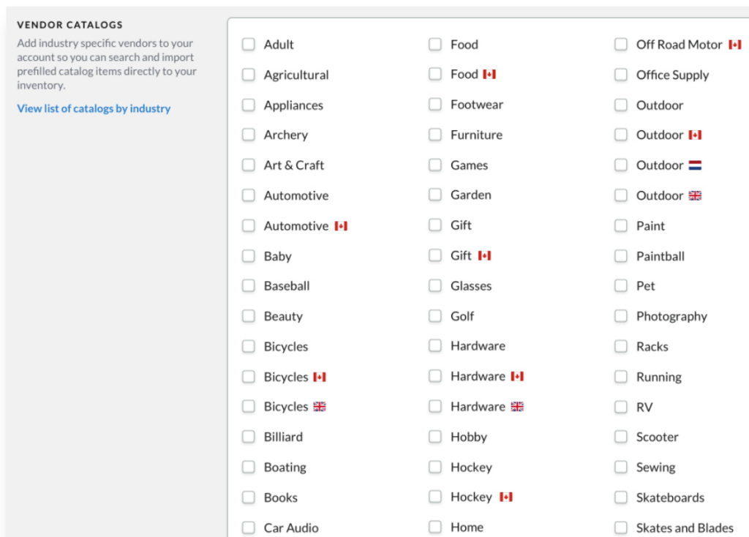The width and height of the screenshot is (749, 537).
Task: Click the Canadian flag next to Automotive
Action: click(341, 225)
